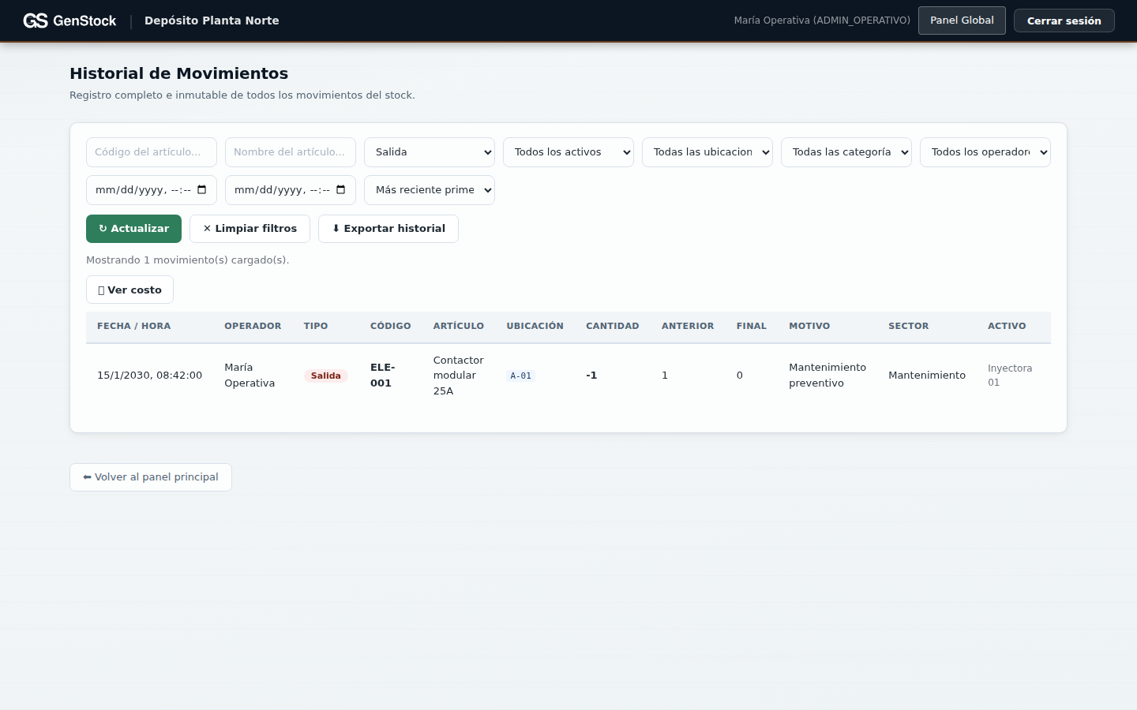The width and height of the screenshot is (1137, 710).
Task: Go back via Volver al panel principal
Action: coord(151,477)
